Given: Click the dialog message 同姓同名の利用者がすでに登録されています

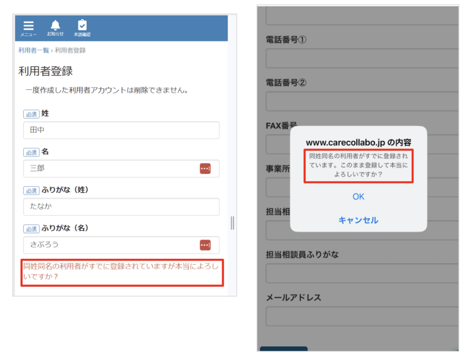Looking at the screenshot, I should pyautogui.click(x=358, y=165).
